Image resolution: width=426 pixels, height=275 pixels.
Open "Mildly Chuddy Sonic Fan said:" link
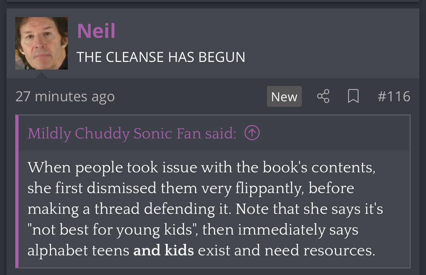pos(132,134)
